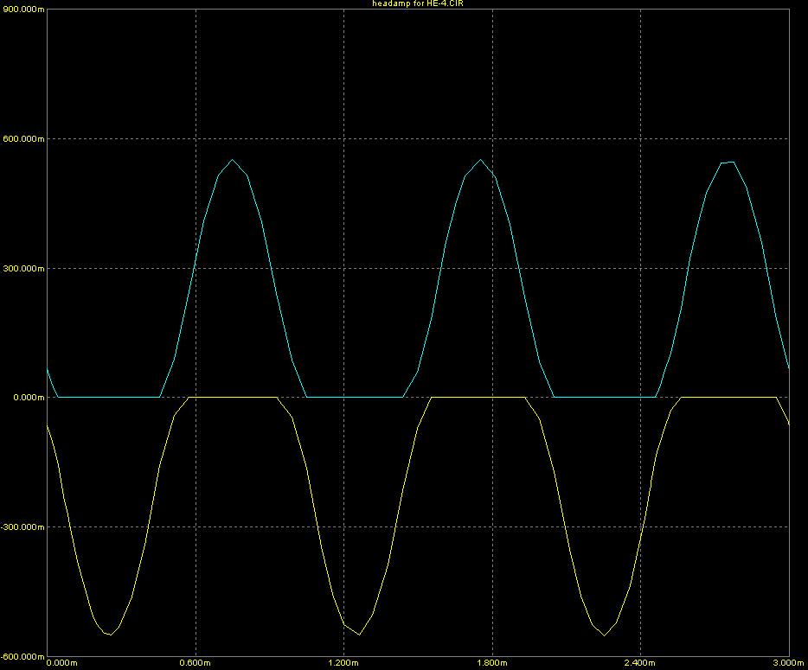The height and width of the screenshot is (670, 808).
Task: Click the 2.400m X-axis label
Action: [x=641, y=664]
